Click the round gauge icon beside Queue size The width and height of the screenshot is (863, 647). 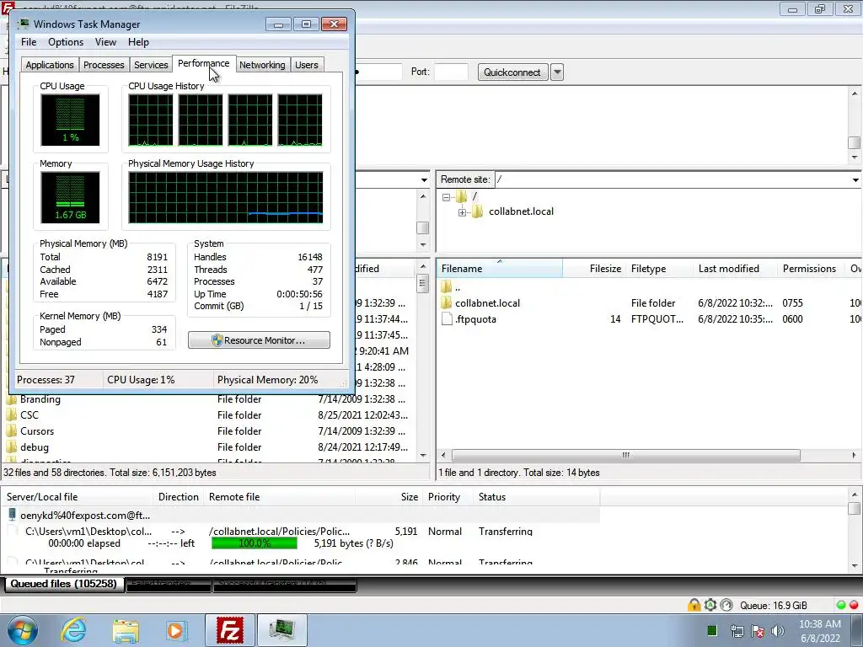click(726, 605)
